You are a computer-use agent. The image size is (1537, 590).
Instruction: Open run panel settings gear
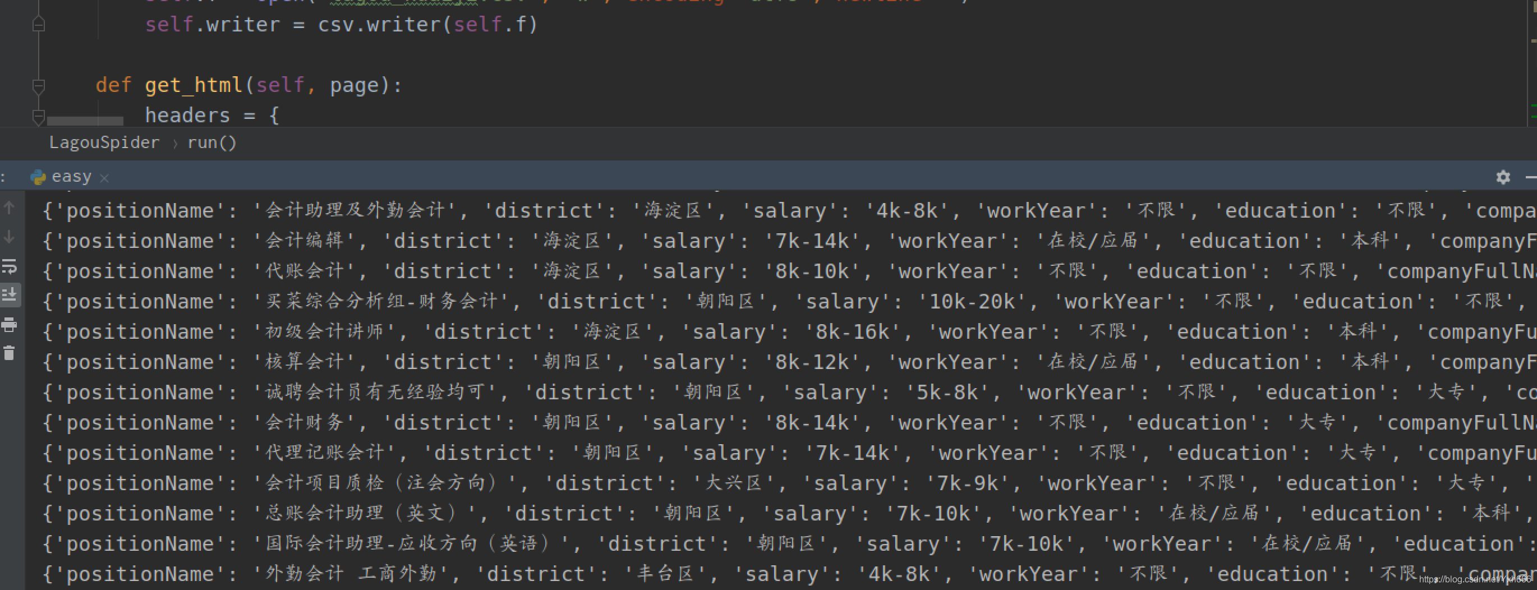(x=1503, y=177)
